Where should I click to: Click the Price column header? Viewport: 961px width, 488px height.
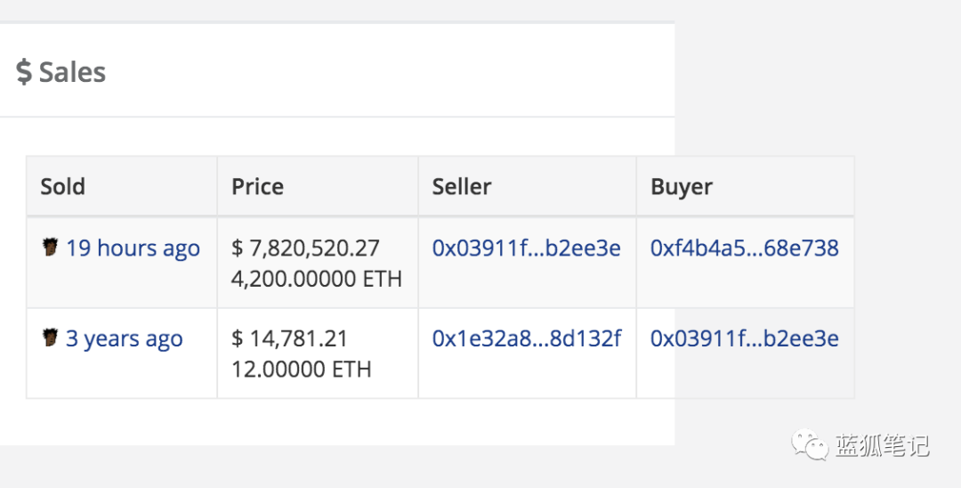pyautogui.click(x=257, y=186)
